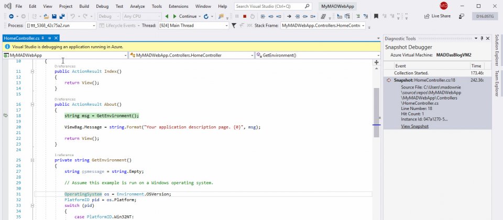Click the Undo arrow icon
Screen dimensions: 503x220
[x=72, y=16]
